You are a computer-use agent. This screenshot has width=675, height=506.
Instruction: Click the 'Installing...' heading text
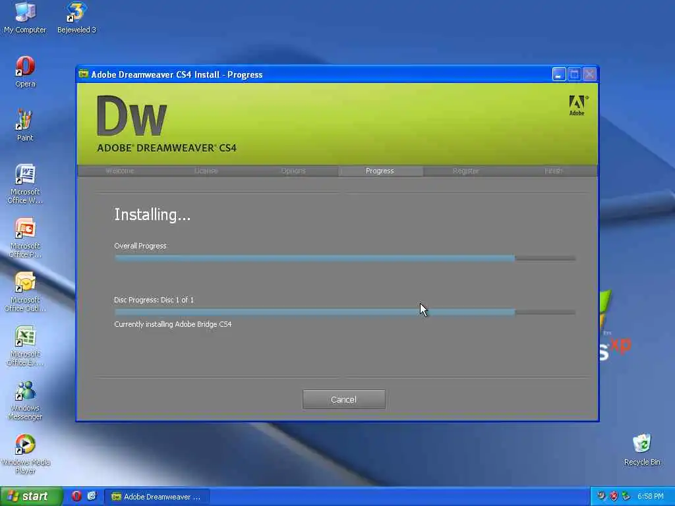(152, 215)
